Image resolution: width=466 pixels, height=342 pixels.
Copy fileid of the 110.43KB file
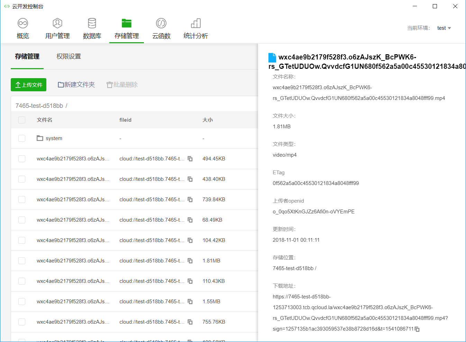pos(190,281)
